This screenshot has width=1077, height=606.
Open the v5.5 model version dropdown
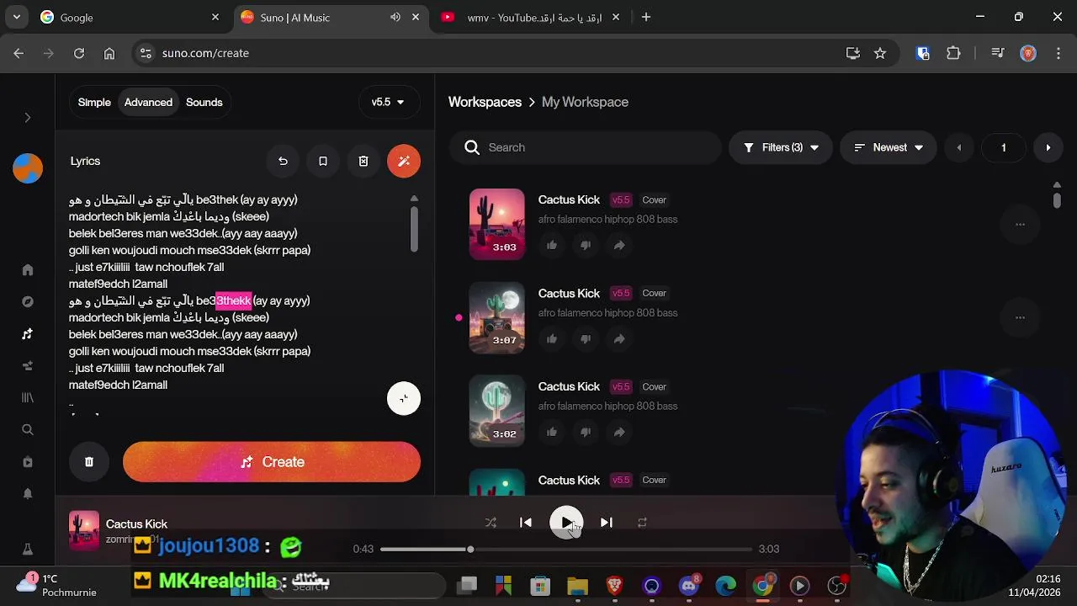tap(388, 102)
